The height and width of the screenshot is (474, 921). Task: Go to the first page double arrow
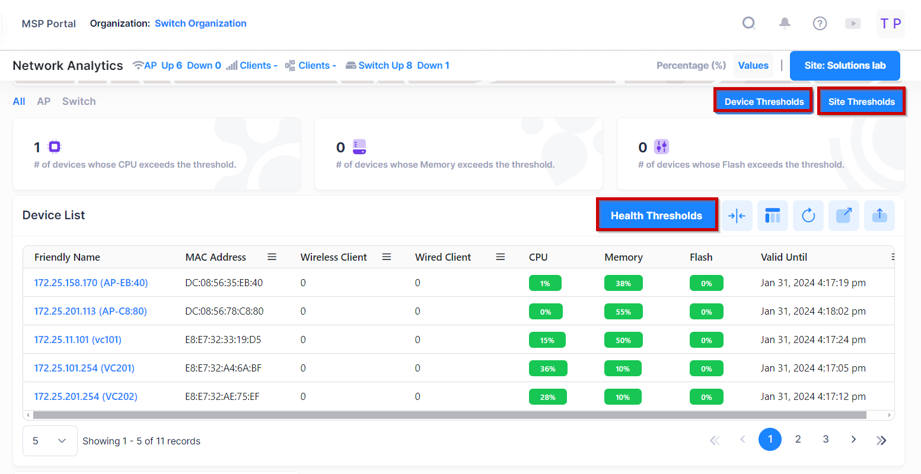[715, 440]
